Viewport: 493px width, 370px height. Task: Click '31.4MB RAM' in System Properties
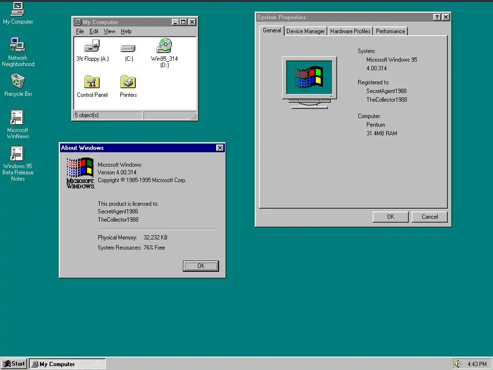coord(381,133)
